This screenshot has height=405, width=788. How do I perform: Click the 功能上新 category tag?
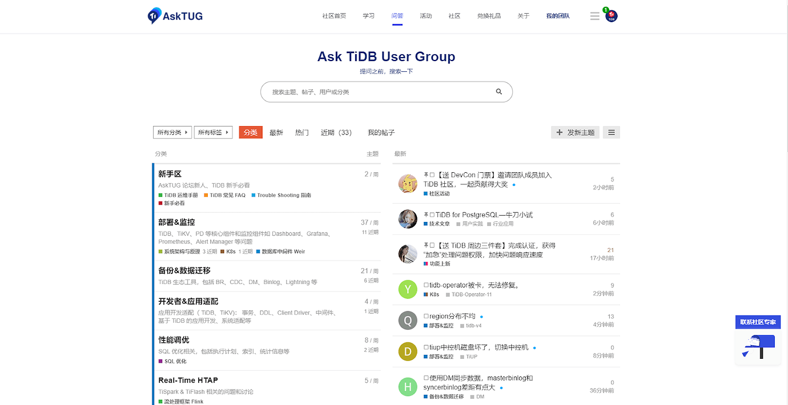coord(437,264)
